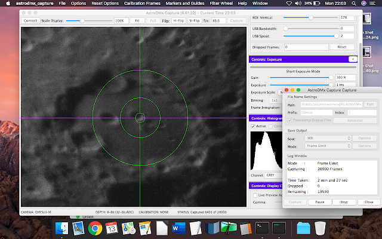Image resolution: width=382 pixels, height=239 pixels.
Task: Click the Connect button
Action: [30, 21]
